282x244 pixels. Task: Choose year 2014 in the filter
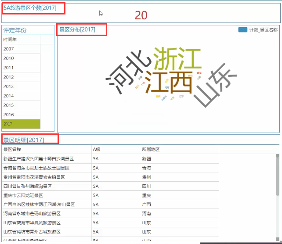click(x=21, y=96)
